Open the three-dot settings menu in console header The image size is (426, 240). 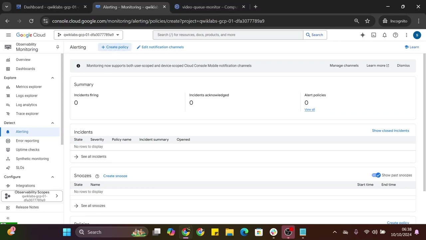click(x=406, y=35)
